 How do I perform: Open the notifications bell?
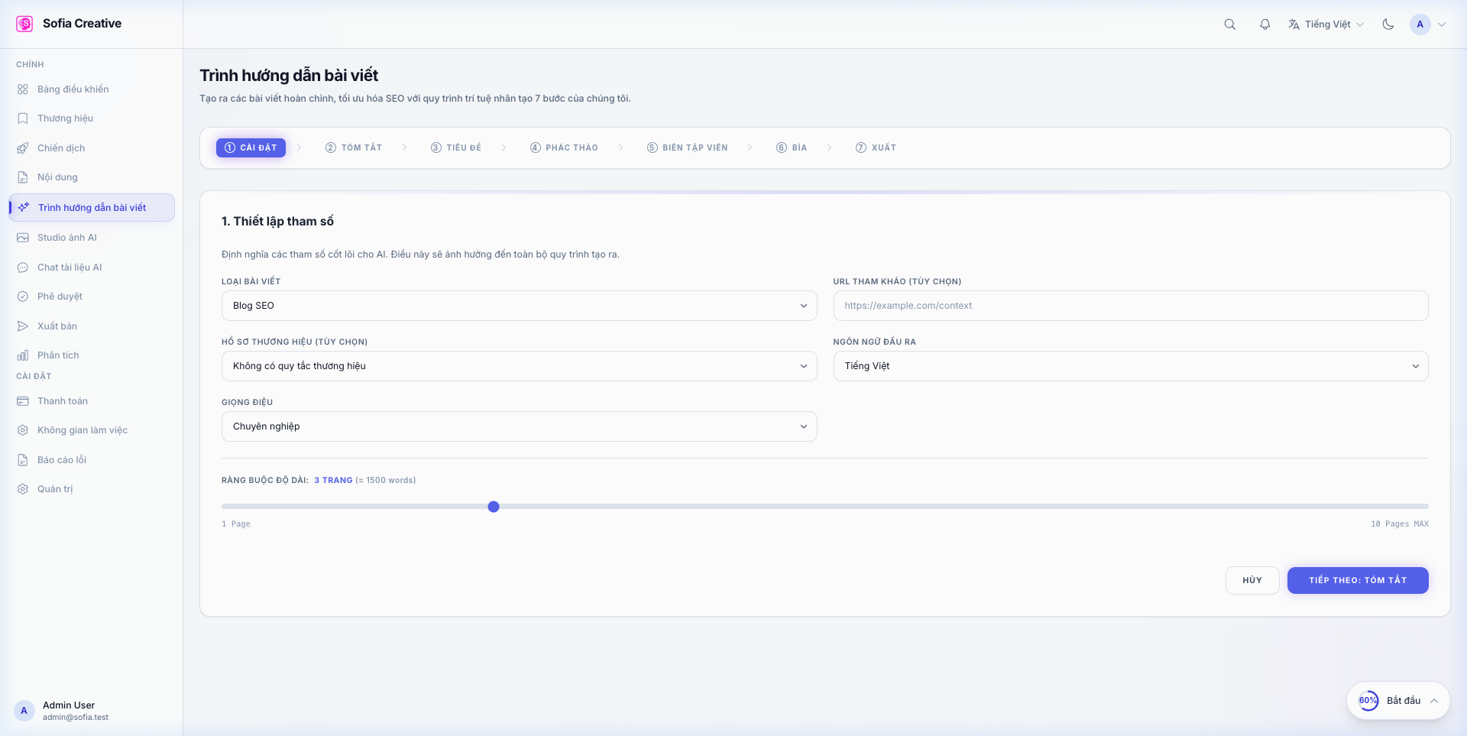pos(1265,24)
